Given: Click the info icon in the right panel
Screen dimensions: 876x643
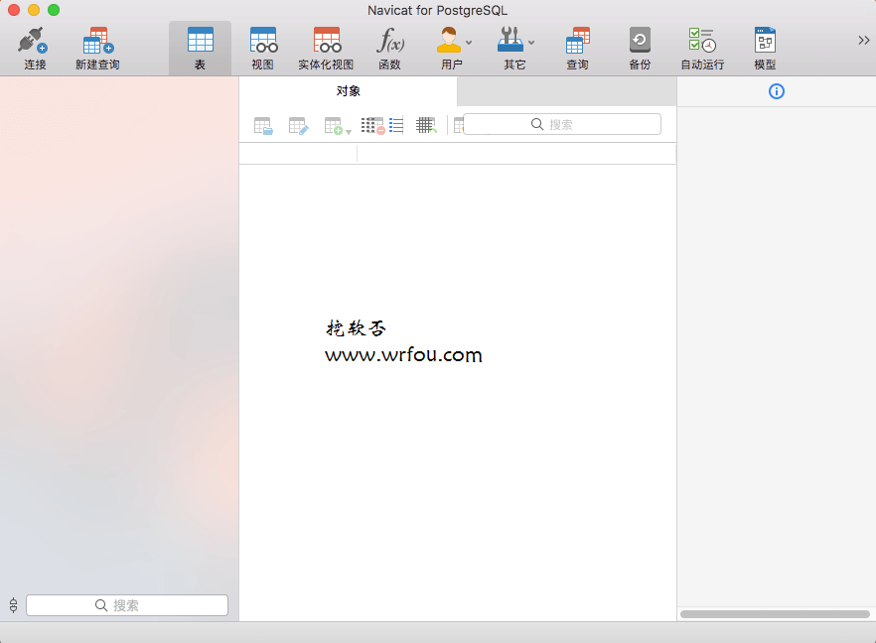Looking at the screenshot, I should 777,91.
